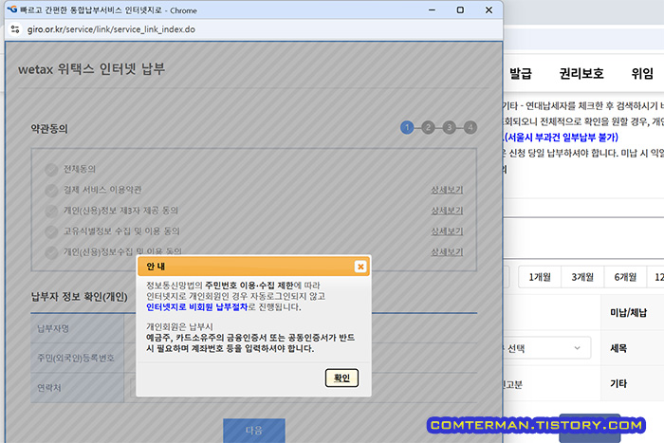Click the 세목 label in background window

(x=618, y=348)
